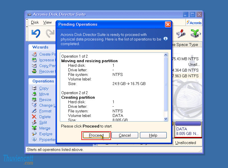The width and height of the screenshot is (228, 168).
Task: Select the Format operation link
Action: click(45, 111)
